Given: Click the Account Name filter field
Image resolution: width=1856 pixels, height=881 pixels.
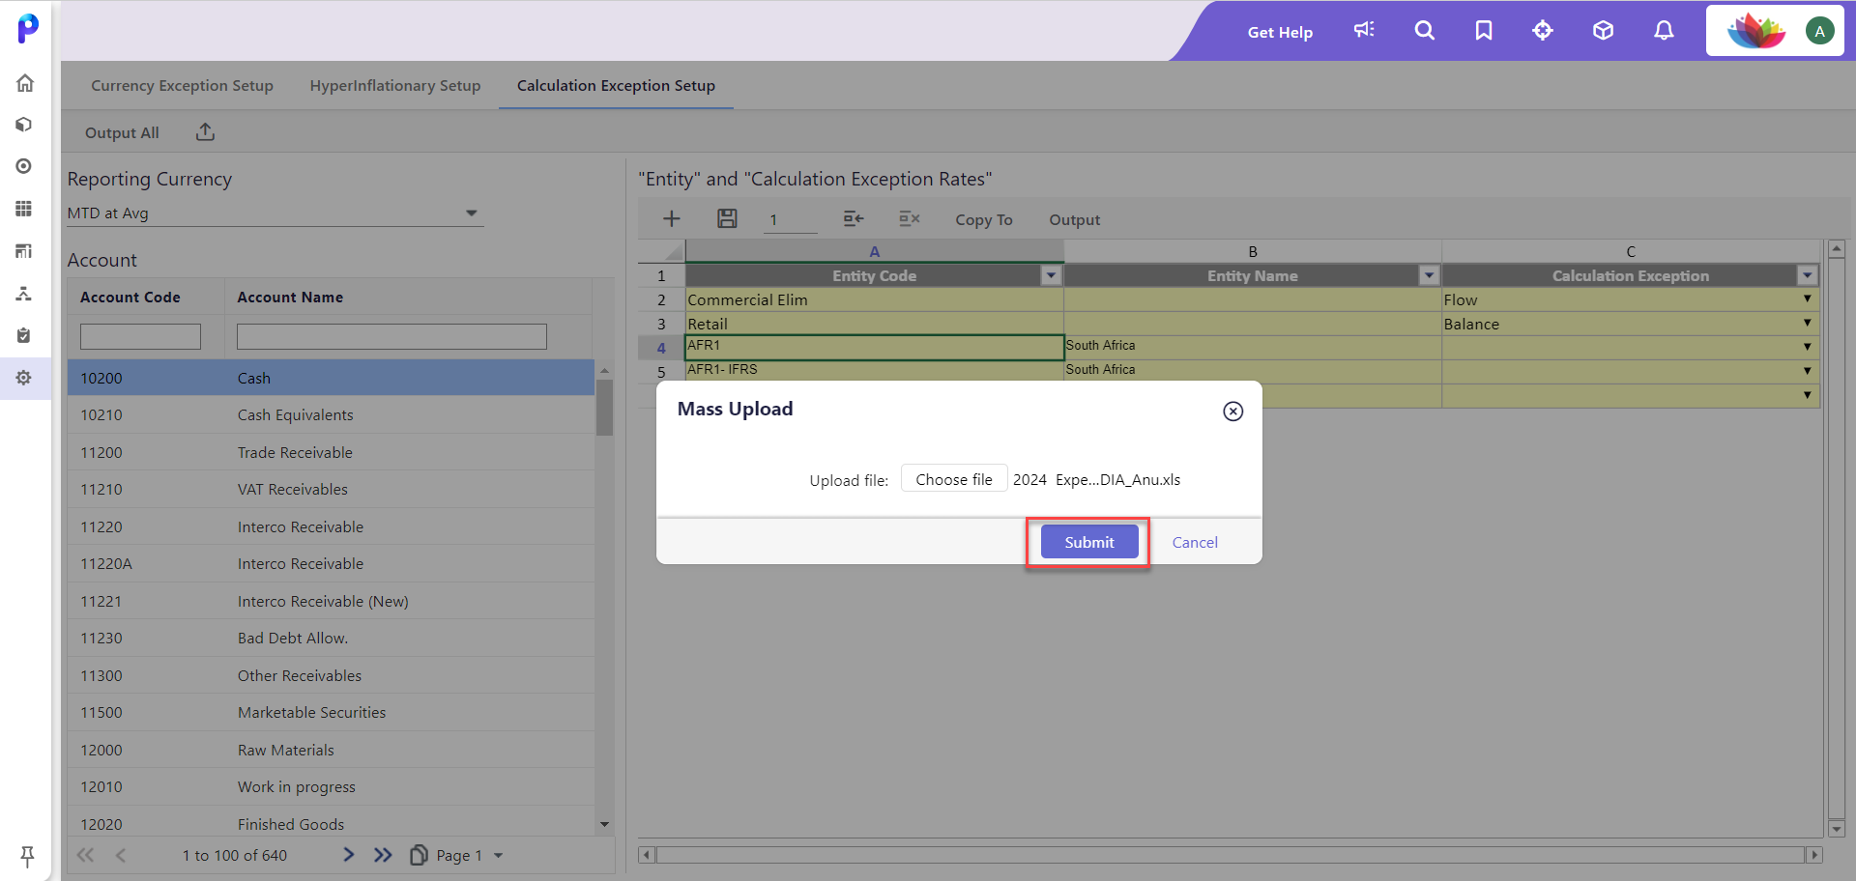Looking at the screenshot, I should coord(391,336).
